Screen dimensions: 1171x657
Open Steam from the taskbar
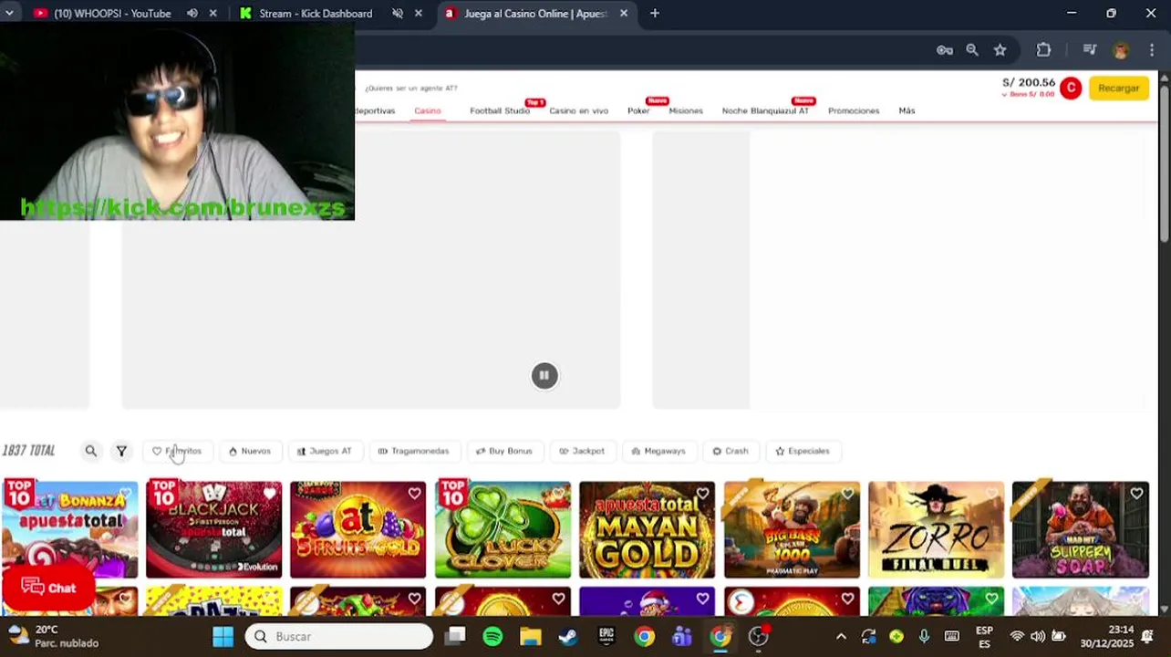(568, 636)
